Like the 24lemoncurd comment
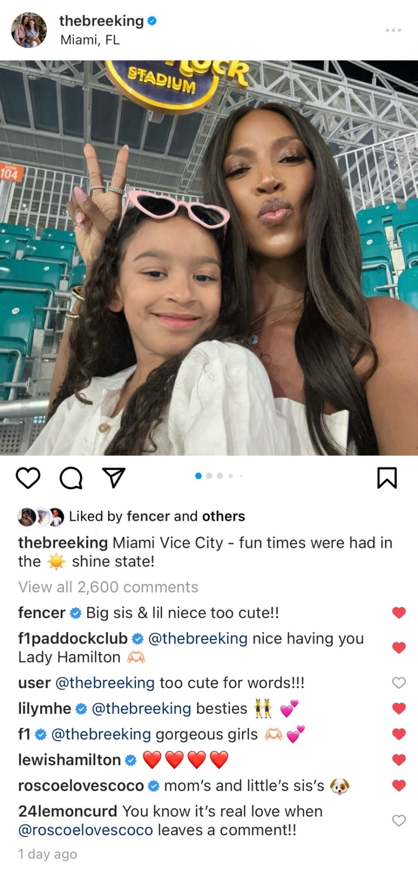The width and height of the screenshot is (418, 871). pyautogui.click(x=399, y=820)
